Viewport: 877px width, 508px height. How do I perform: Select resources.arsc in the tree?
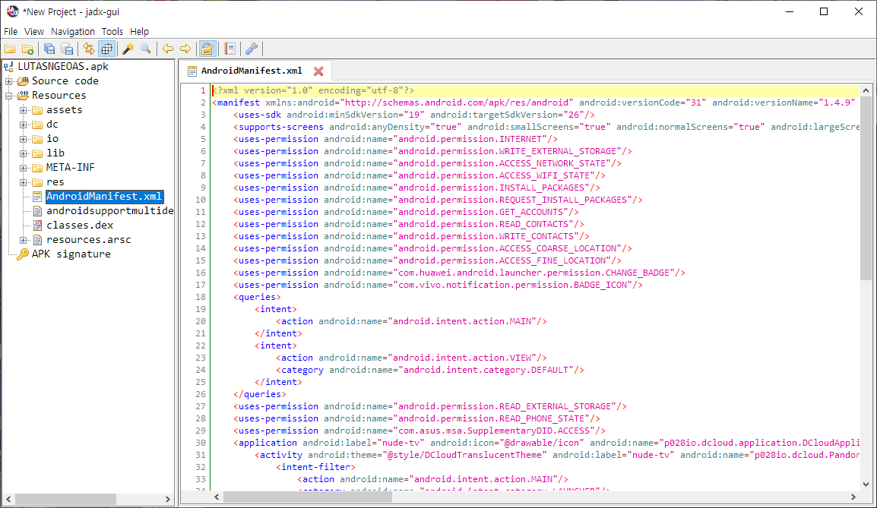coord(88,240)
